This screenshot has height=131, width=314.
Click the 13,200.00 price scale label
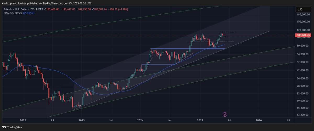pyautogui.click(x=304, y=115)
